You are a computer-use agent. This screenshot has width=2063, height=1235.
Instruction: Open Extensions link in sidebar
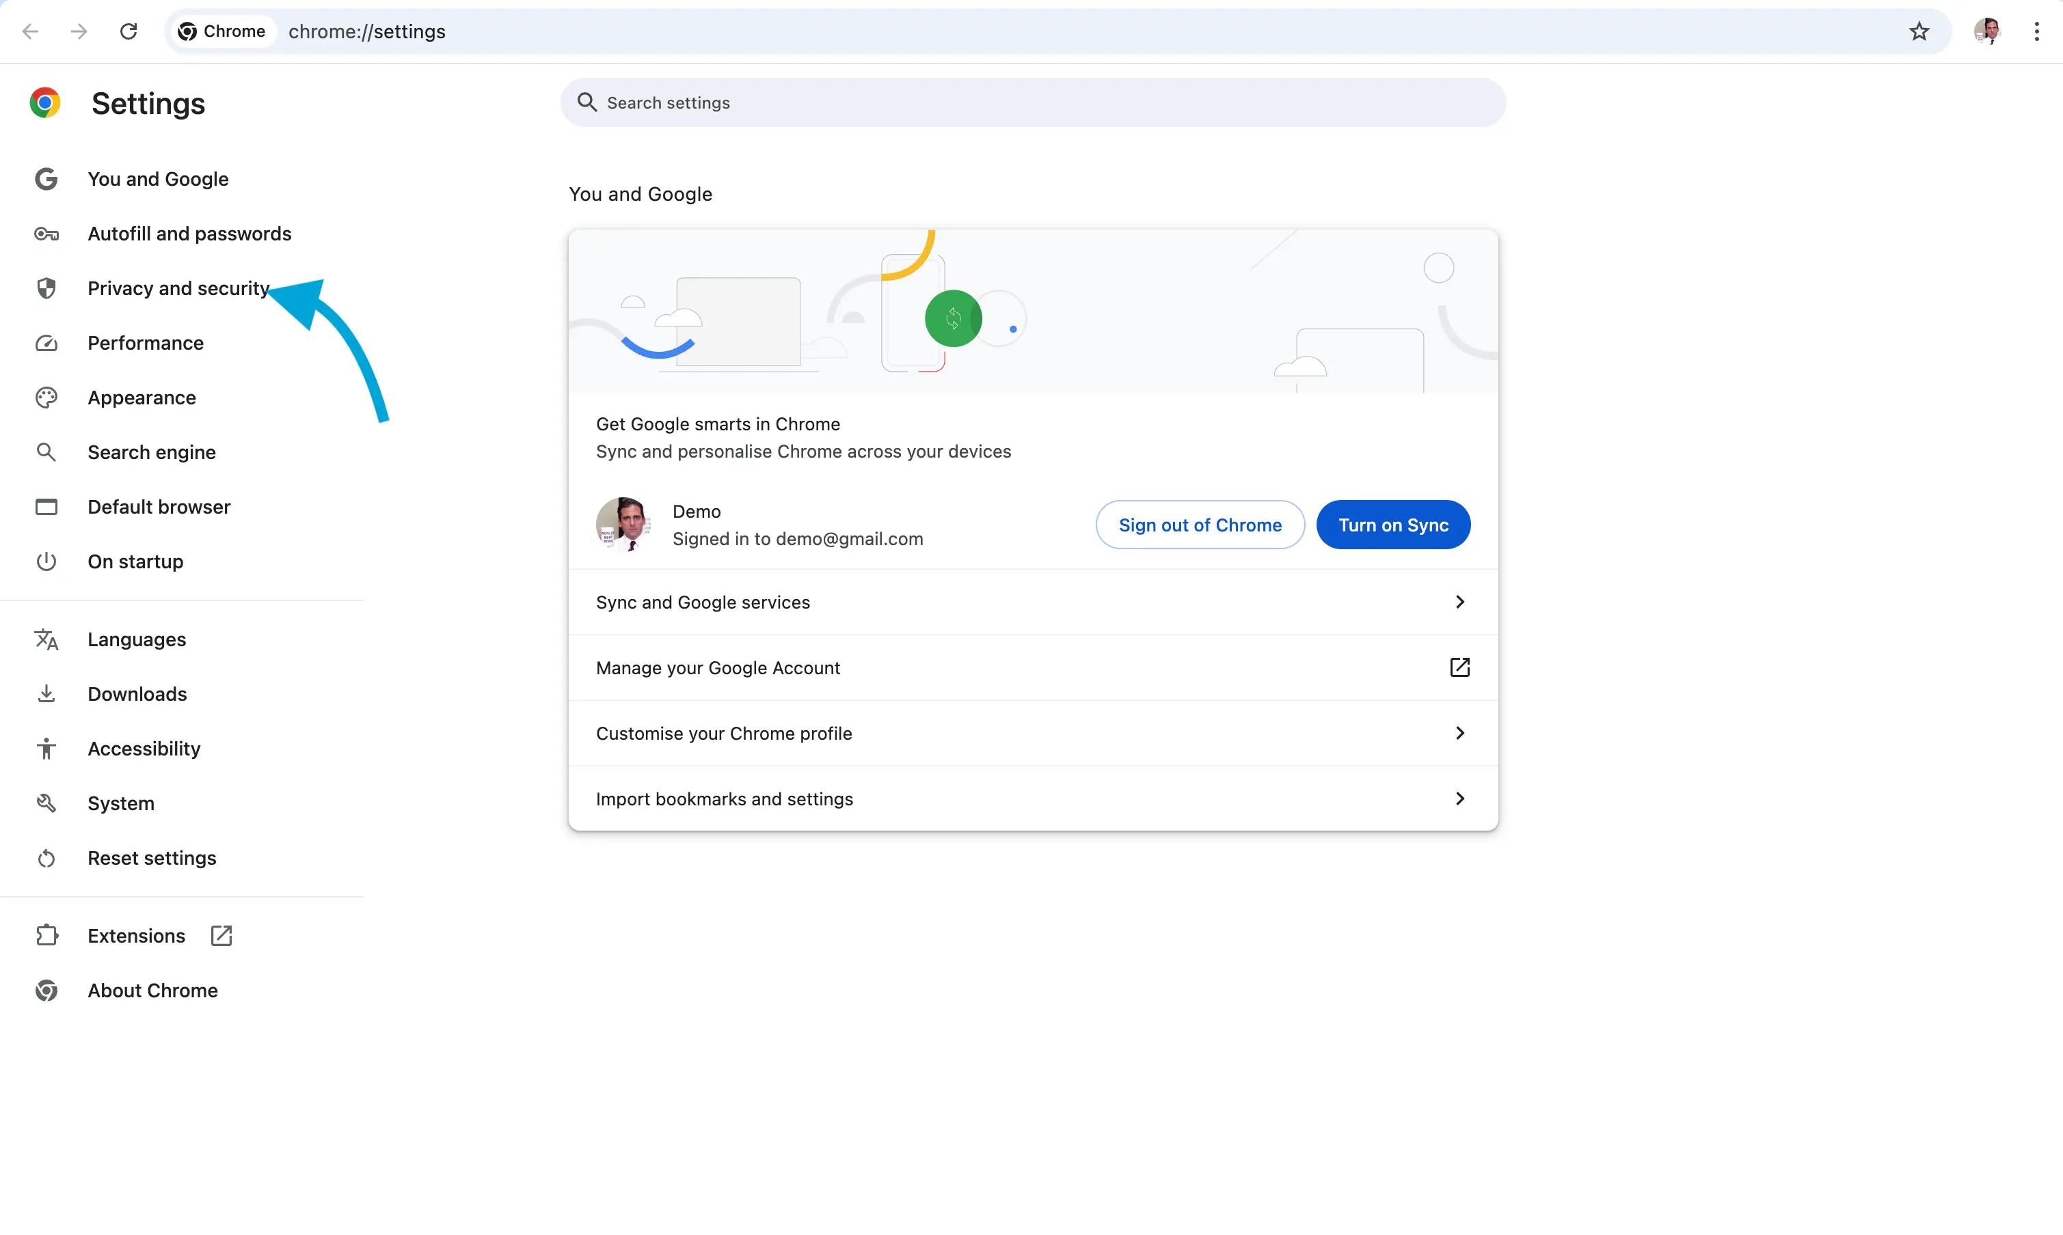137,935
